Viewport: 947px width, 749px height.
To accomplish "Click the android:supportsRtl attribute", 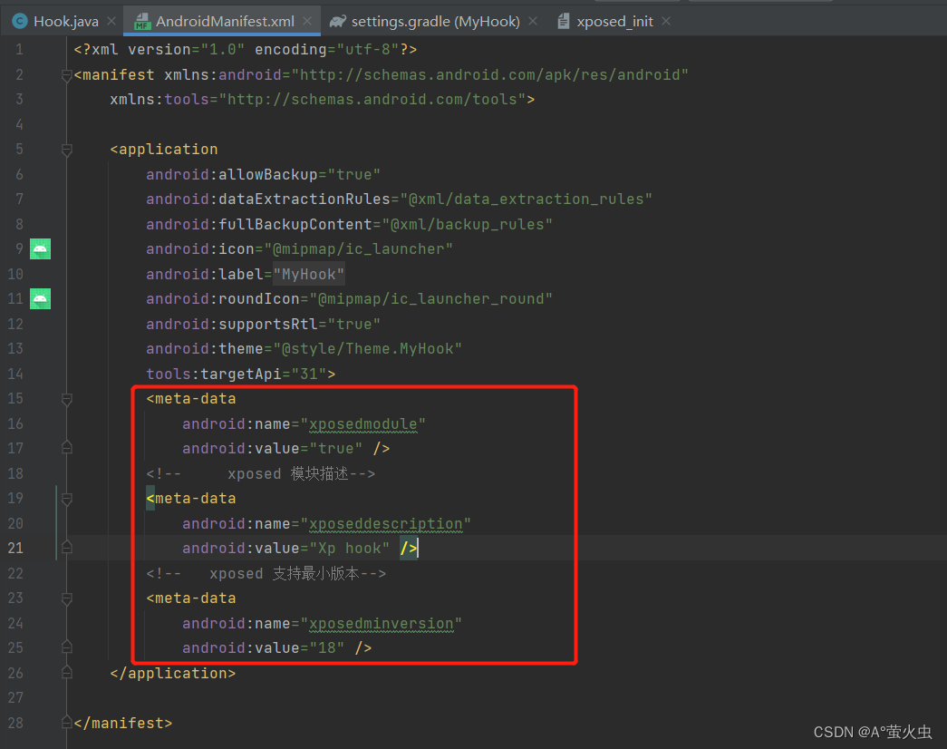I will coord(264,324).
